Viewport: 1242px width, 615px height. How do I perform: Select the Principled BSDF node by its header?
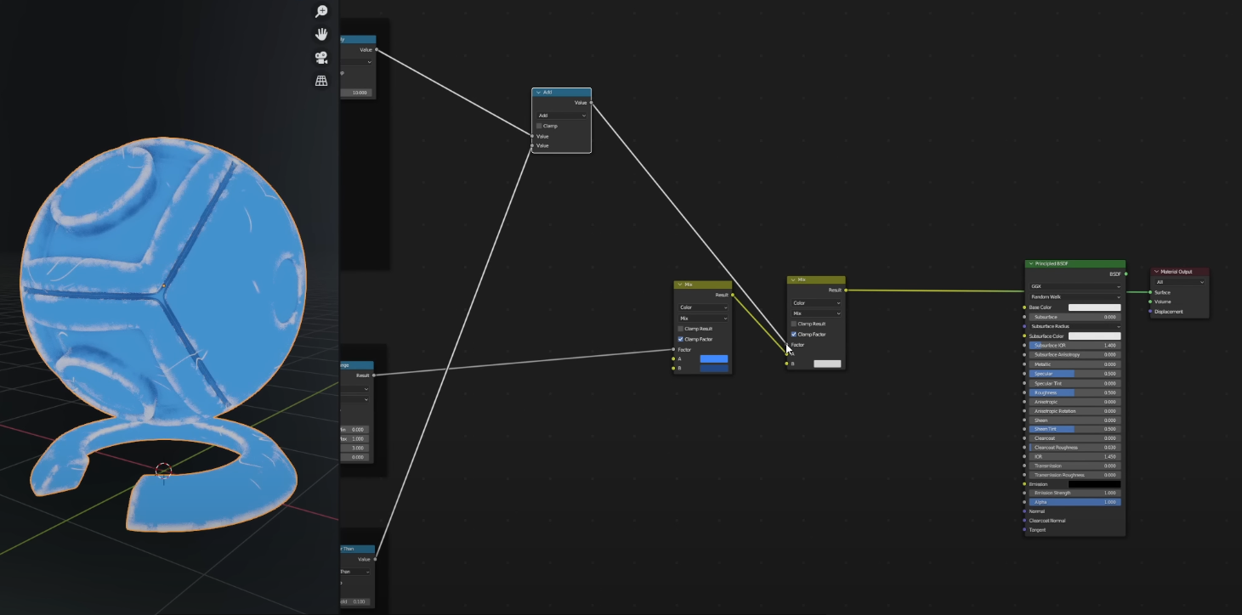point(1075,264)
